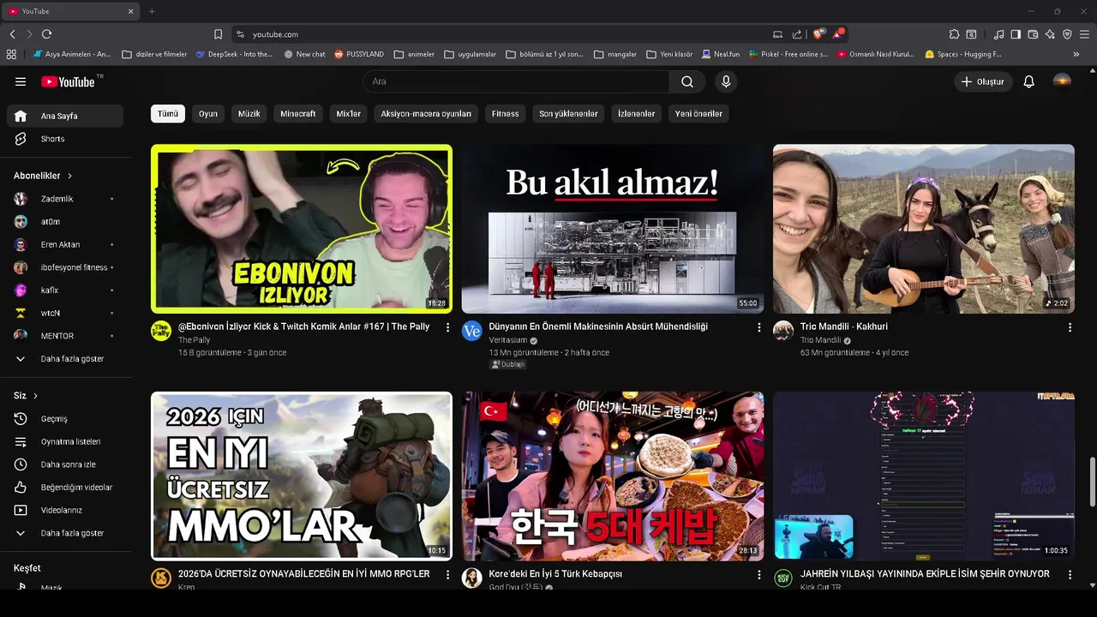1097x617 pixels.
Task: Open the MENTOR channel subscription
Action: (x=65, y=336)
